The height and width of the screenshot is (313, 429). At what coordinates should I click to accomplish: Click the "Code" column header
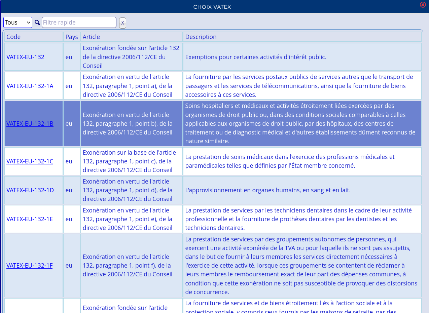pyautogui.click(x=13, y=37)
